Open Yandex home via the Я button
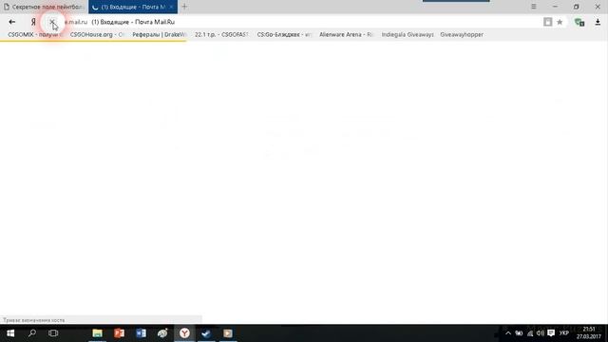 point(33,22)
